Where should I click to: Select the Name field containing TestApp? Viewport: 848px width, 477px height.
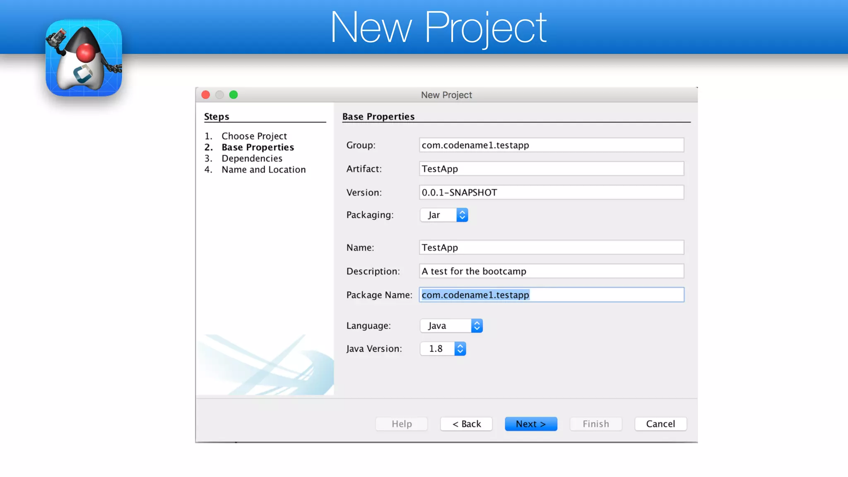point(551,248)
